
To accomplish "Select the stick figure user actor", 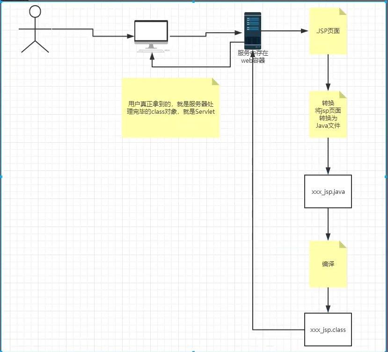I will [35, 29].
